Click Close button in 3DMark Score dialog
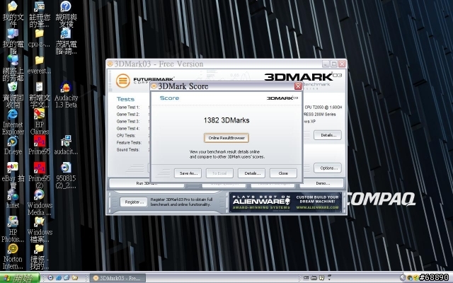Viewport: 453px width, 283px height. point(283,173)
